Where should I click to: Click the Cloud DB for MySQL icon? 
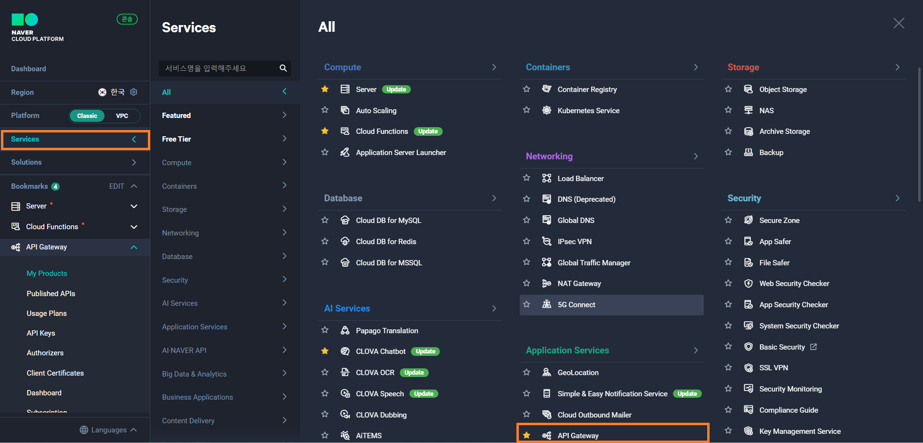(345, 220)
